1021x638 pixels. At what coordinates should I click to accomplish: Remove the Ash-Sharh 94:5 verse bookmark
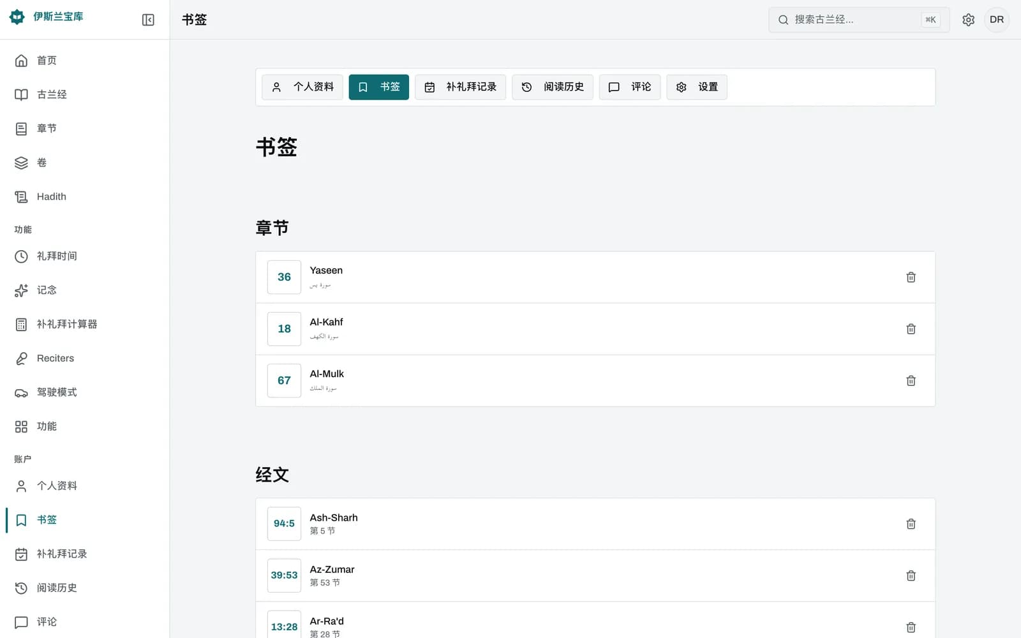911,524
